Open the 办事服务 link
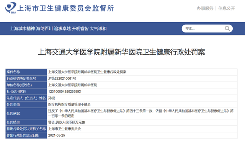245x142 pixels. pos(205,8)
